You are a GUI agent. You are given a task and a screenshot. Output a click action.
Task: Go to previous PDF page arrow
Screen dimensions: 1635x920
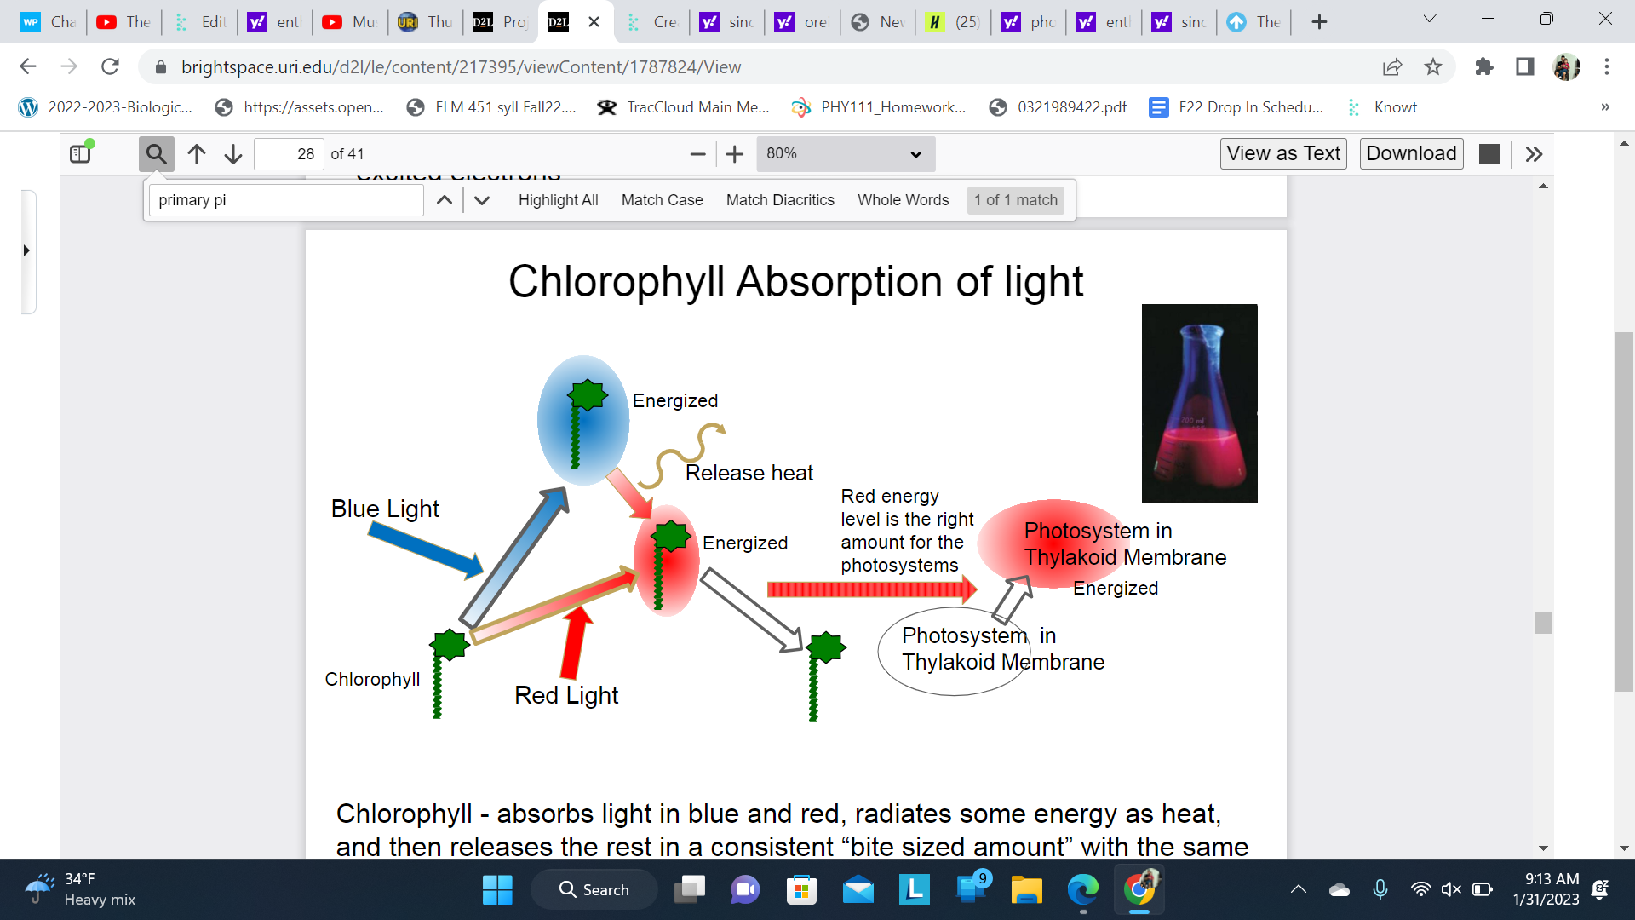point(197,154)
